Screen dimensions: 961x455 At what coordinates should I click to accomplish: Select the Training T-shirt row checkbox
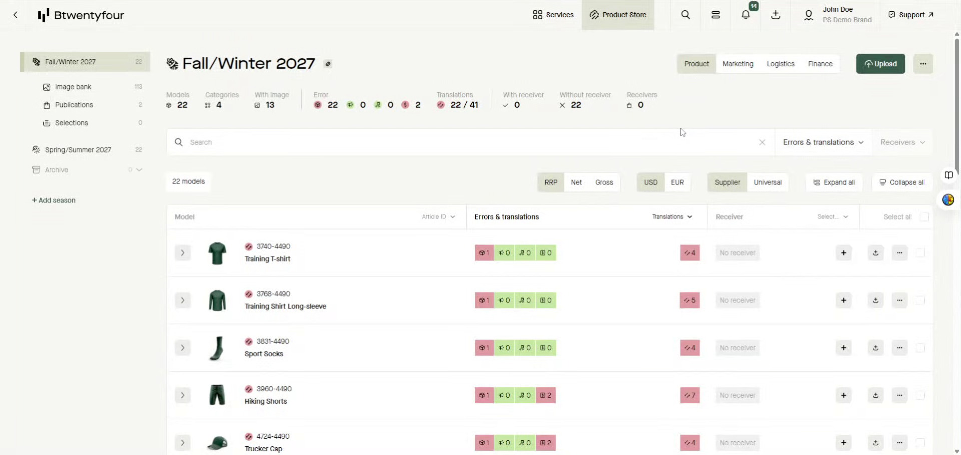920,253
